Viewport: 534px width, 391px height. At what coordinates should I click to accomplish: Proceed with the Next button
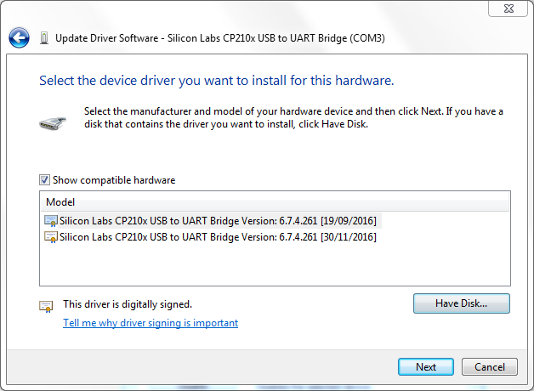[x=426, y=367]
